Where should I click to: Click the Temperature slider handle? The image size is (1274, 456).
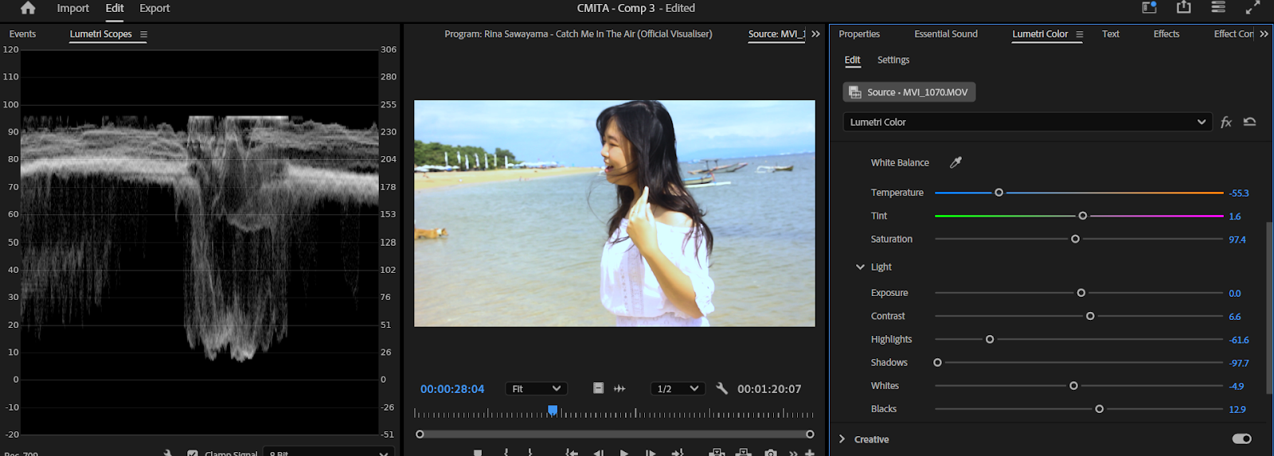[998, 193]
